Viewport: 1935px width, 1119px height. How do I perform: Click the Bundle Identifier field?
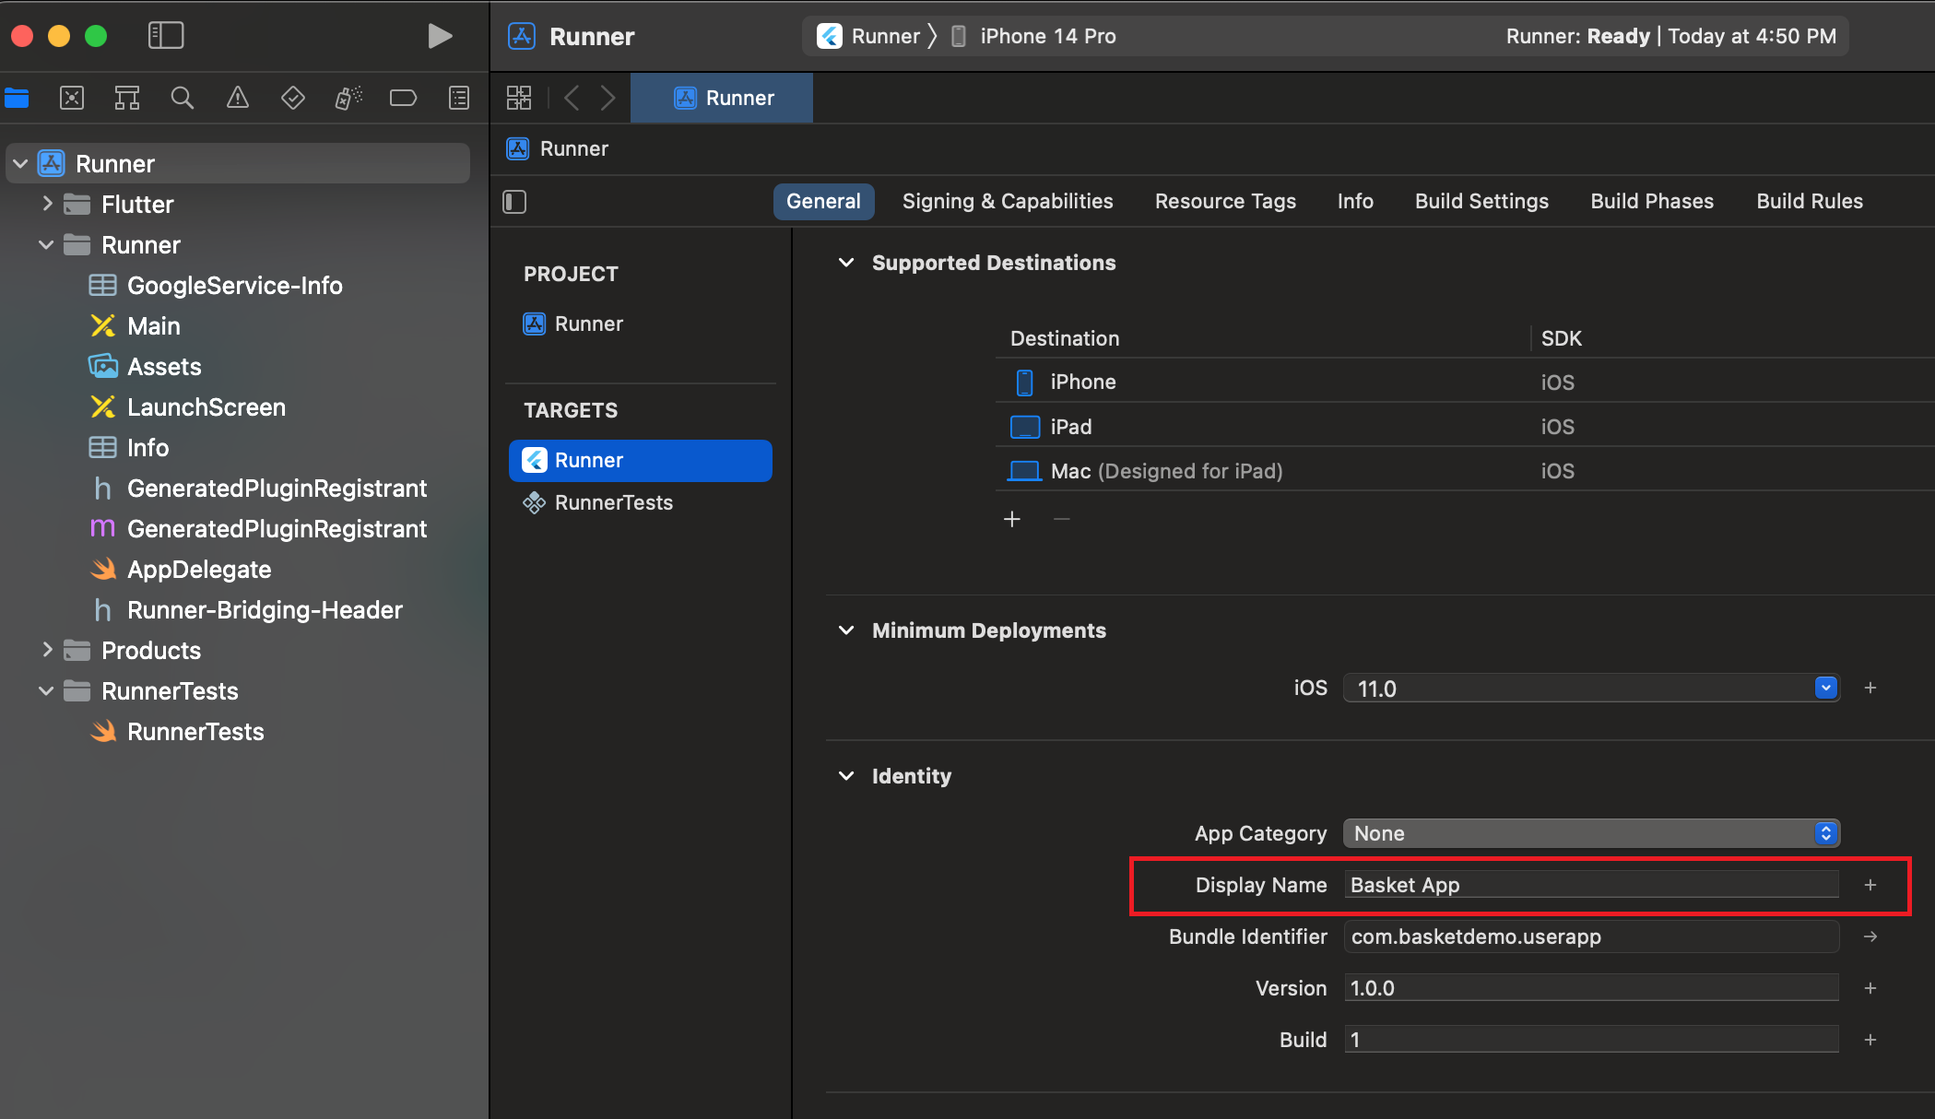tap(1591, 936)
